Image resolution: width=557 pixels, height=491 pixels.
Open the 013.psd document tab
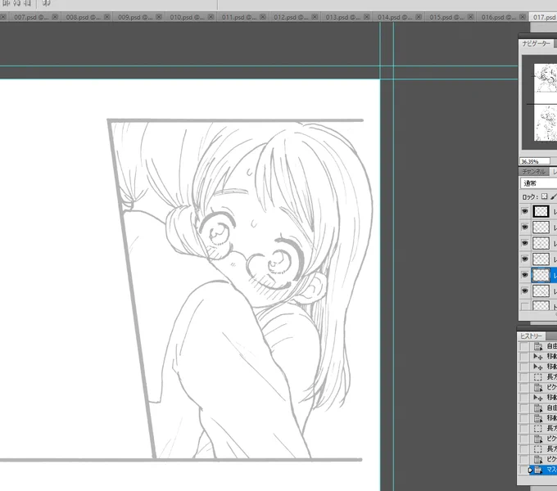coord(346,17)
